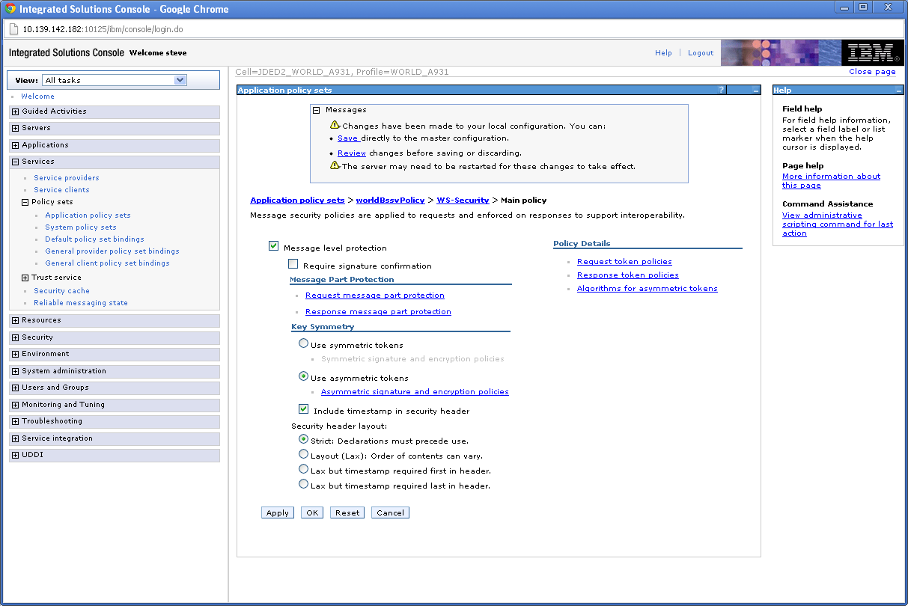This screenshot has height=606, width=908.
Task: Open Response token policies
Action: (628, 275)
